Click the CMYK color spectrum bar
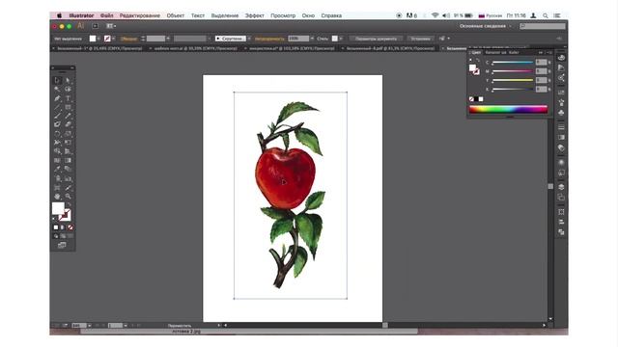 pyautogui.click(x=508, y=109)
